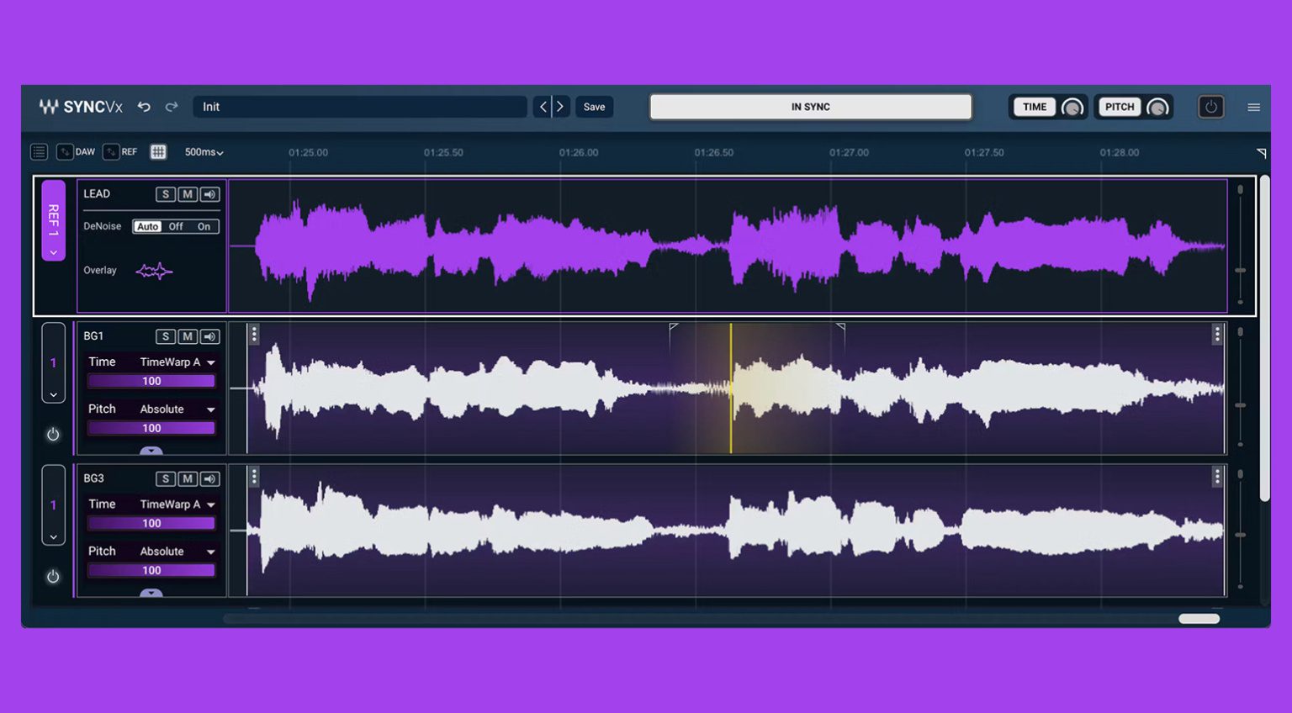This screenshot has width=1292, height=713.
Task: Set DeNoise to Off on LEAD
Action: click(176, 226)
